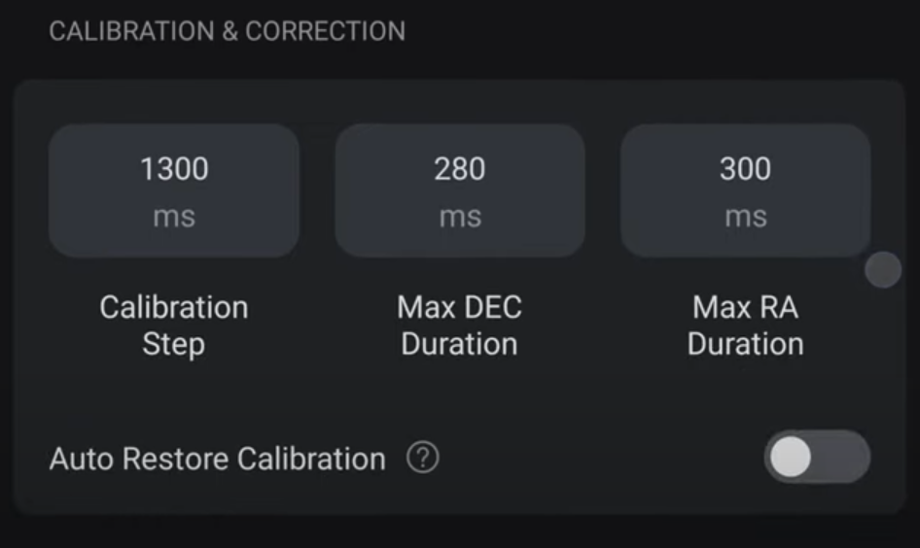Click the ms unit under 280
This screenshot has width=920, height=548.
[x=460, y=217]
